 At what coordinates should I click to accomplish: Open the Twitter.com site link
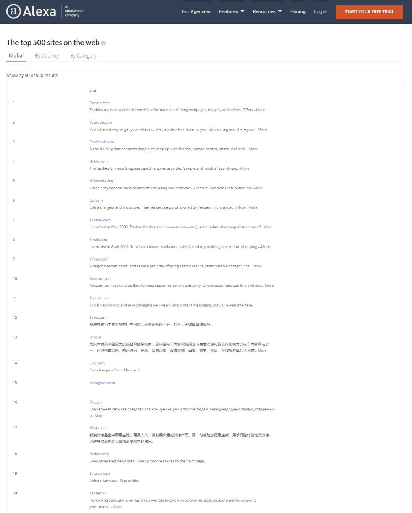[100, 298]
